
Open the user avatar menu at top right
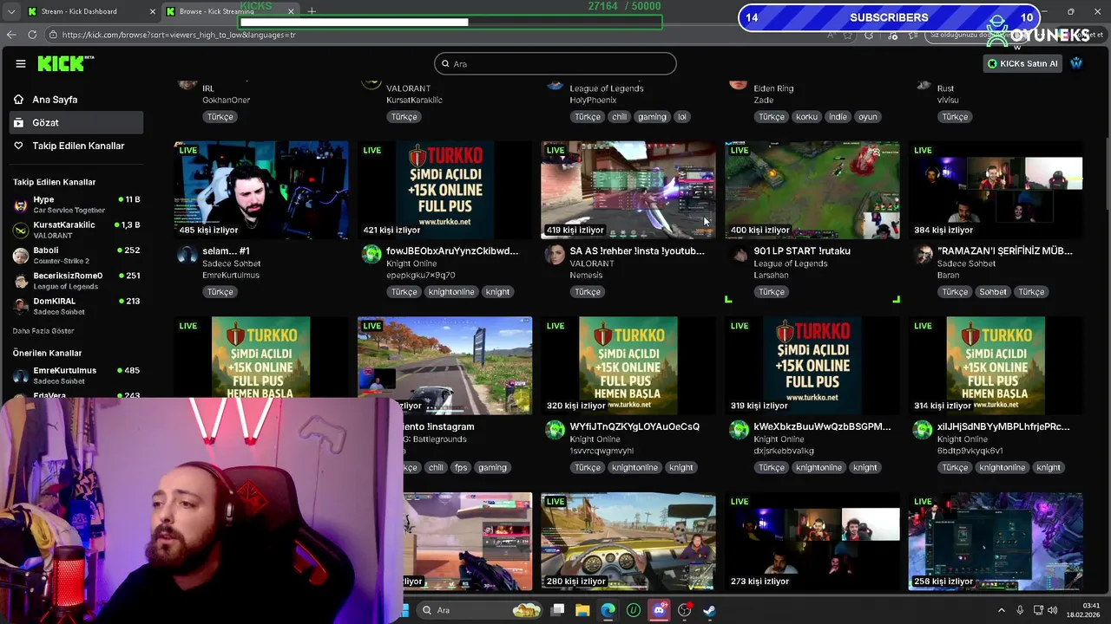1076,63
